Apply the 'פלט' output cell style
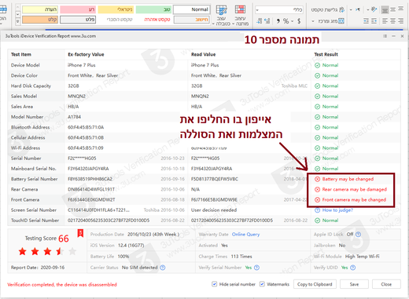Viewport: 409px width, 299px height. pos(78,20)
